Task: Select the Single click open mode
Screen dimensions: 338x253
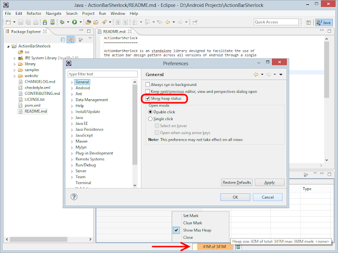Action: pyautogui.click(x=151, y=119)
